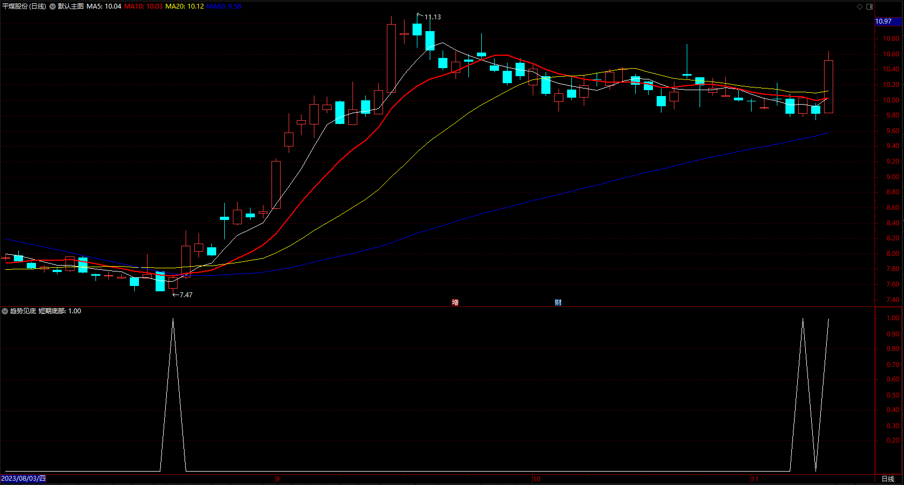Click the 趋势见底 indicator name
Viewport: 904px width, 485px height.
pyautogui.click(x=23, y=311)
